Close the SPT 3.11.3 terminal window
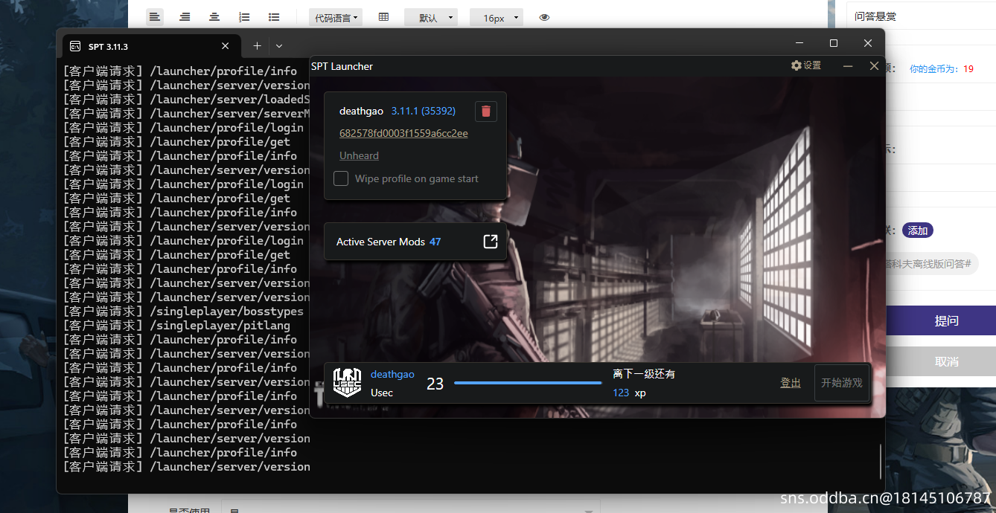The width and height of the screenshot is (996, 513). pos(868,43)
